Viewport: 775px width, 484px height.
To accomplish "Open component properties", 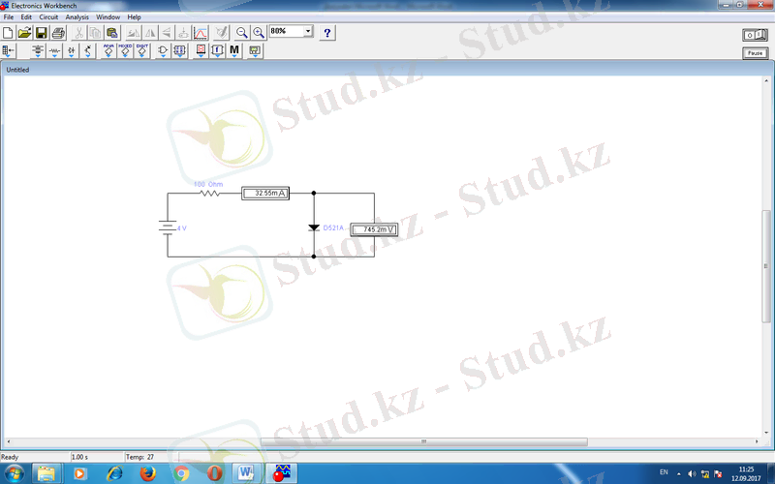I will [x=222, y=33].
